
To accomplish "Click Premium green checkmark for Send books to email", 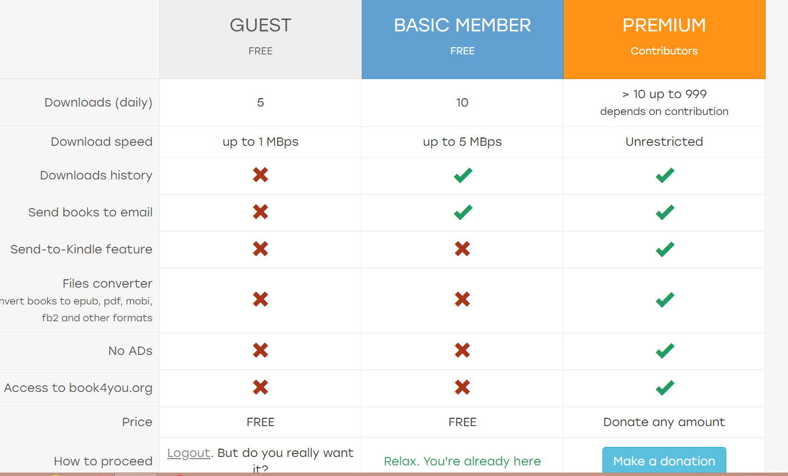I will point(665,212).
